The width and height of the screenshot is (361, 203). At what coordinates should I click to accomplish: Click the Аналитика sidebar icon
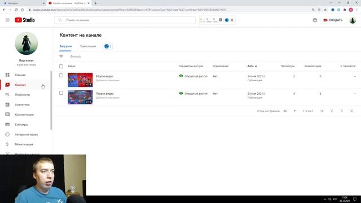click(7, 104)
